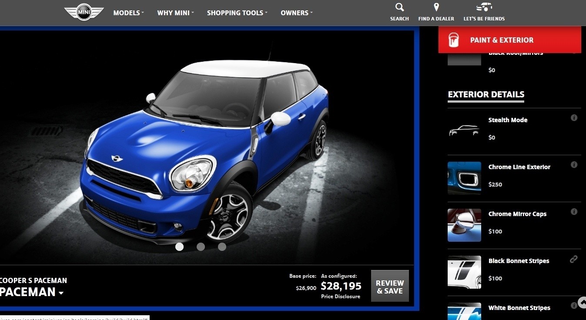Click the link icon beside Black Bonnet Stripes

click(574, 259)
